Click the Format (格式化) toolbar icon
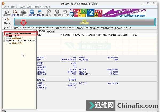Image resolution: width=160 pixels, height=112 pixels. [x=49, y=13]
